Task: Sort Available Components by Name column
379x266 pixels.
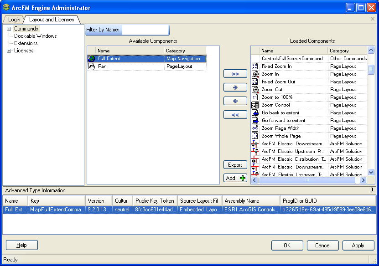Action: [130, 51]
